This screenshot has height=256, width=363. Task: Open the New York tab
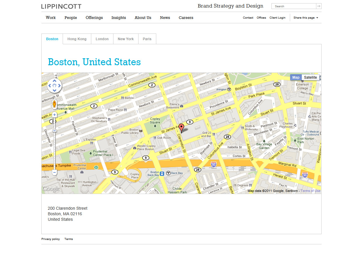(x=126, y=39)
